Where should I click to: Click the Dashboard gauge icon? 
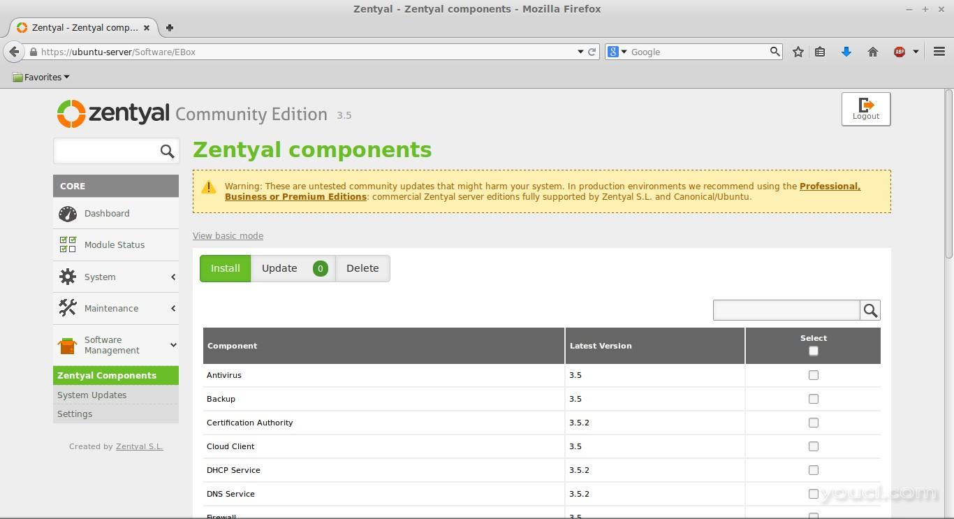pos(68,214)
